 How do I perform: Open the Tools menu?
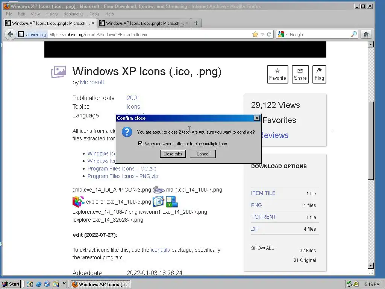tap(94, 14)
